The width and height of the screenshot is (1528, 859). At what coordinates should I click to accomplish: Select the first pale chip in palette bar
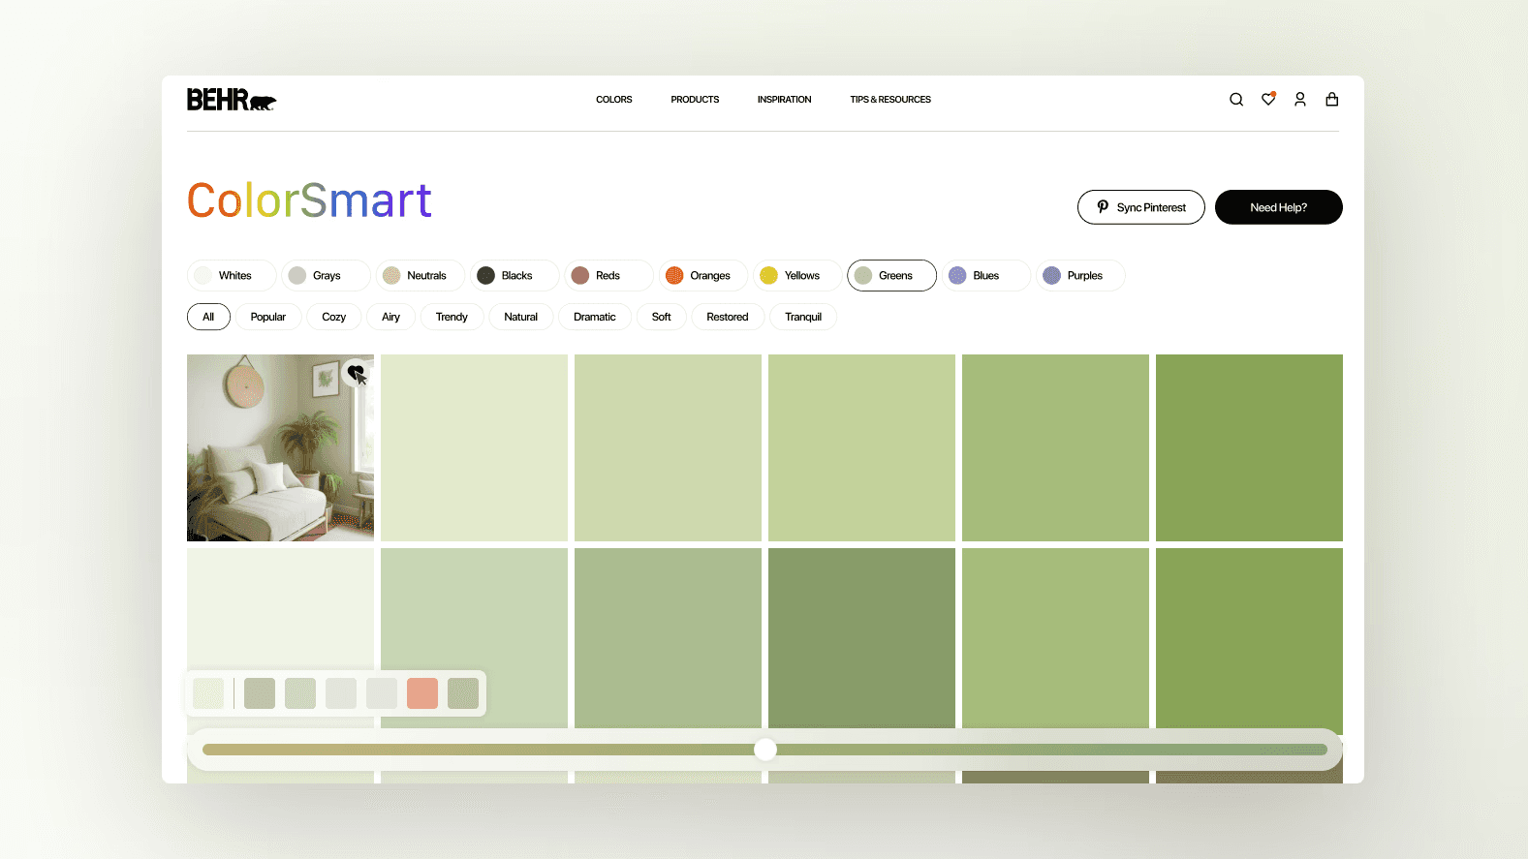[x=208, y=693]
